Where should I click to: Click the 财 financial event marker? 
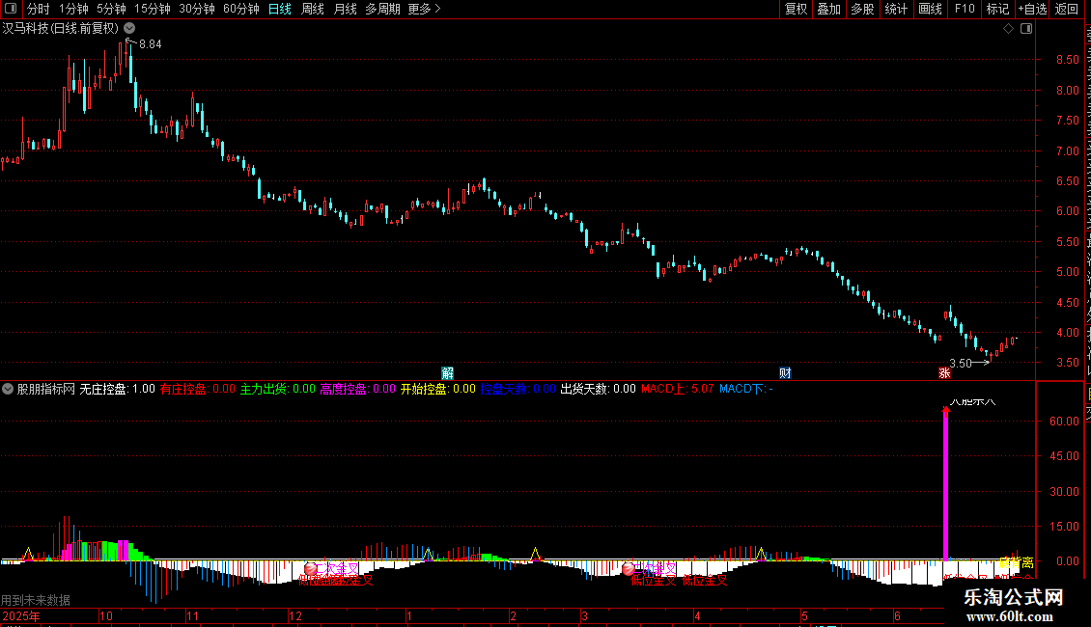point(785,373)
